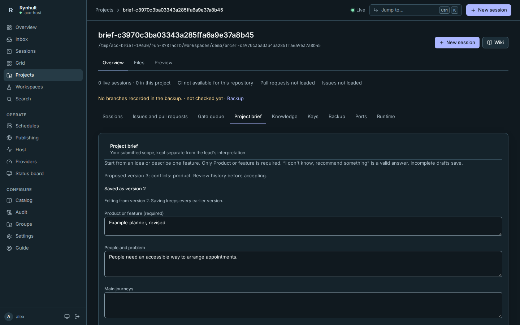Click the Host activity icon
The width and height of the screenshot is (520, 325).
9,150
